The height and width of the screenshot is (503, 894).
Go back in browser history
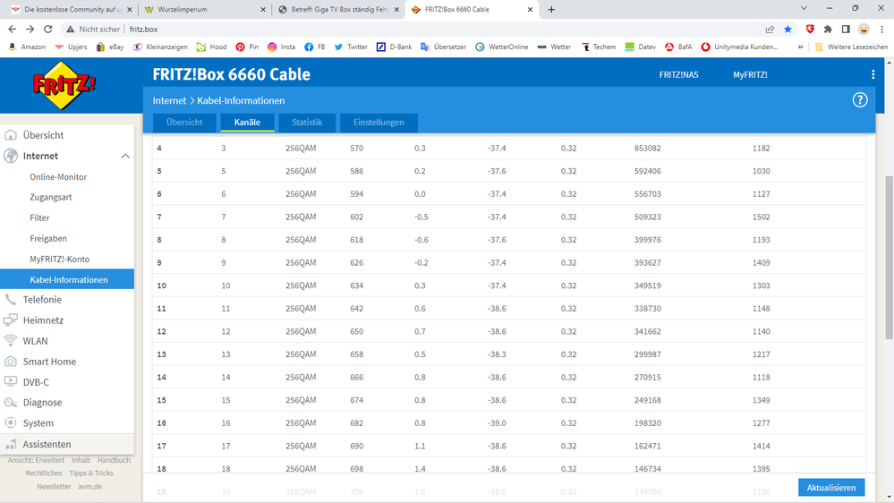coord(13,29)
